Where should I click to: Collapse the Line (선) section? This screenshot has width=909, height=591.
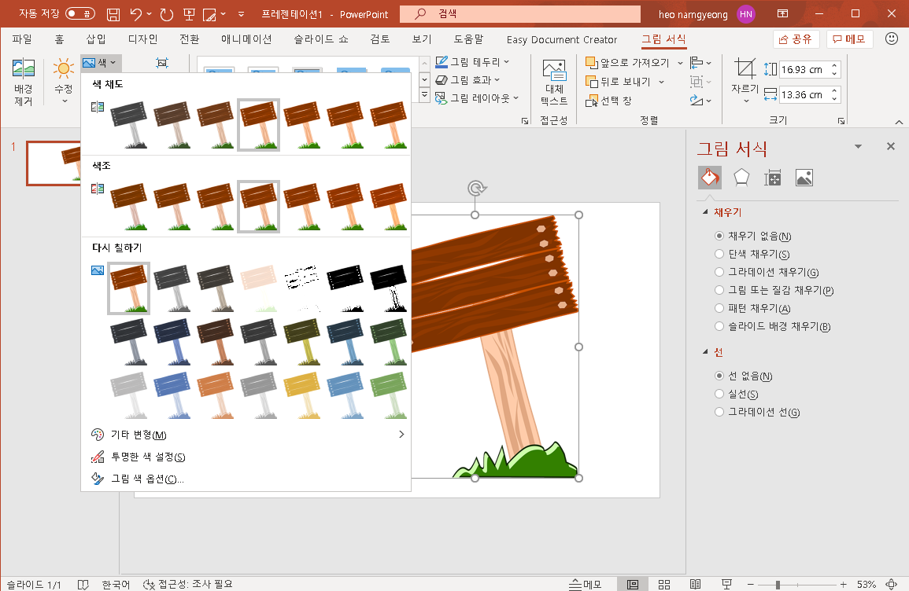(x=705, y=351)
